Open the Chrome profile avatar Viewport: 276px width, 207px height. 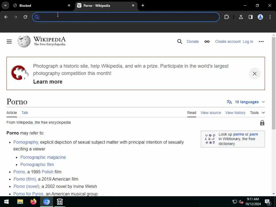(260, 17)
